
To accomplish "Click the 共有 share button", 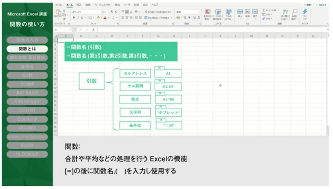I will (308, 5).
